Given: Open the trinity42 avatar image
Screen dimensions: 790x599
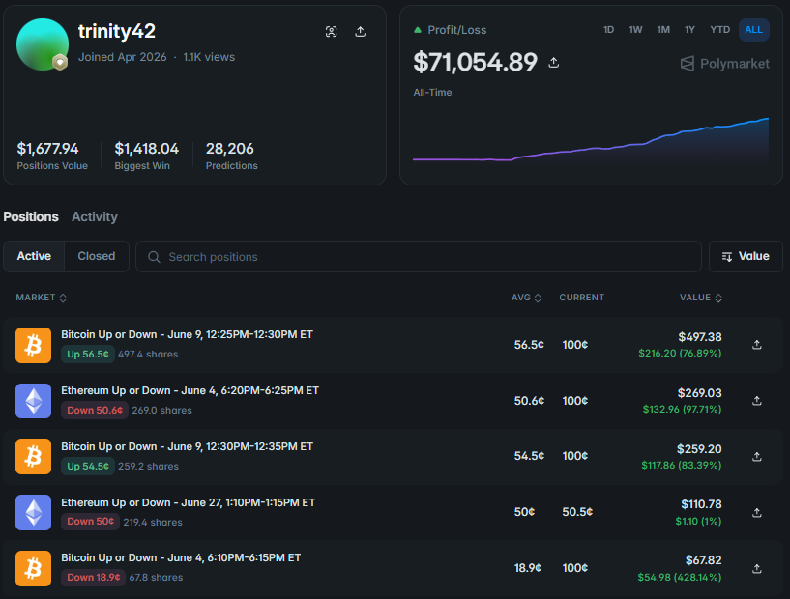Looking at the screenshot, I should pos(43,44).
